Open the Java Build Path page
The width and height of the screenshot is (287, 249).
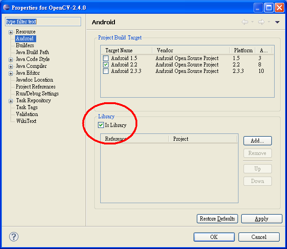(x=32, y=52)
